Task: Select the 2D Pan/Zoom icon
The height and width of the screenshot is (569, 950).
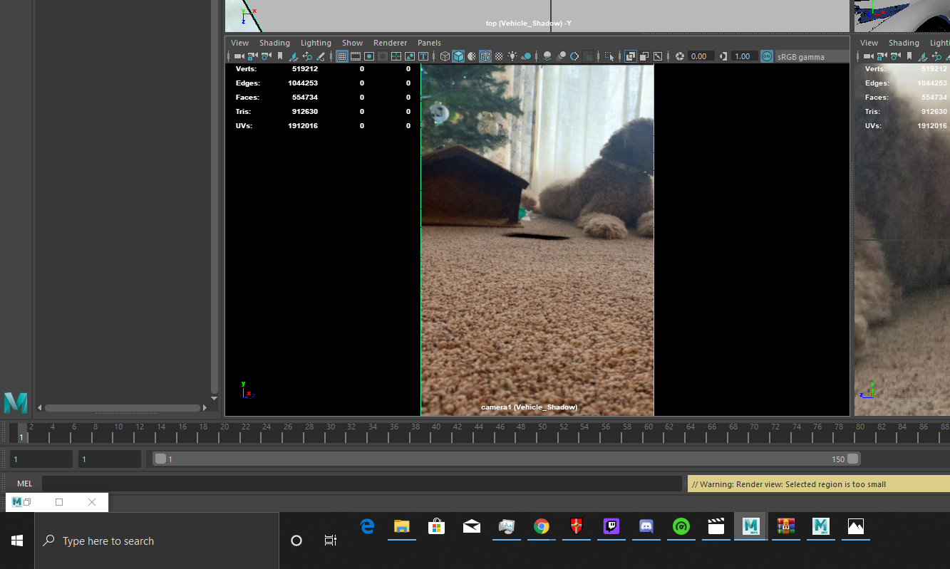Action: coord(307,56)
